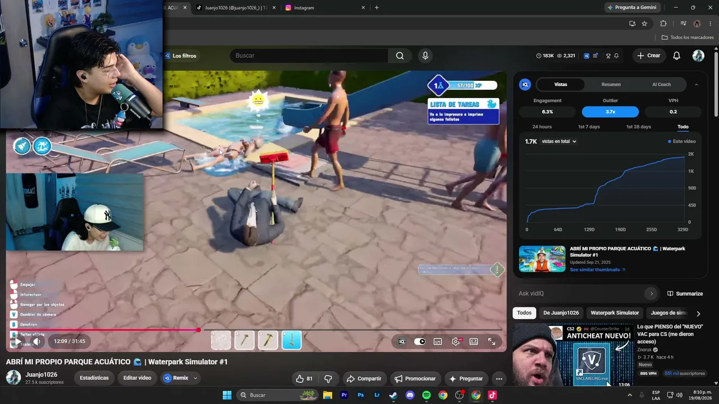719x404 pixels.
Task: Expand the Remix dropdown arrow
Action: [195, 378]
